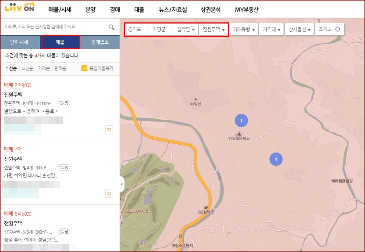Open the 매물/시세 menu
The image size is (365, 252).
tap(60, 10)
